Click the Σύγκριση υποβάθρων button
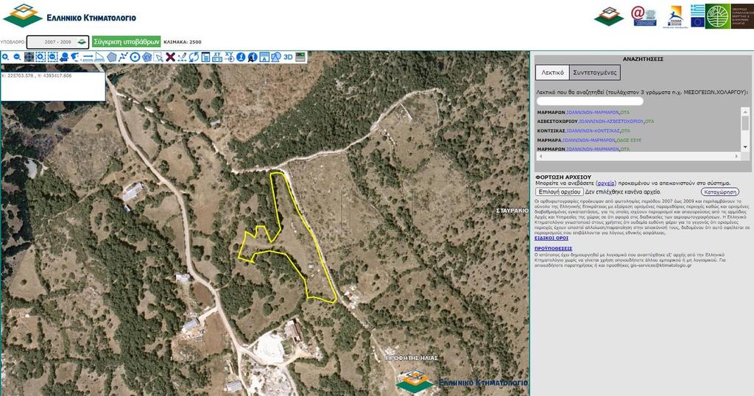This screenshot has height=396, width=754. pyautogui.click(x=127, y=42)
